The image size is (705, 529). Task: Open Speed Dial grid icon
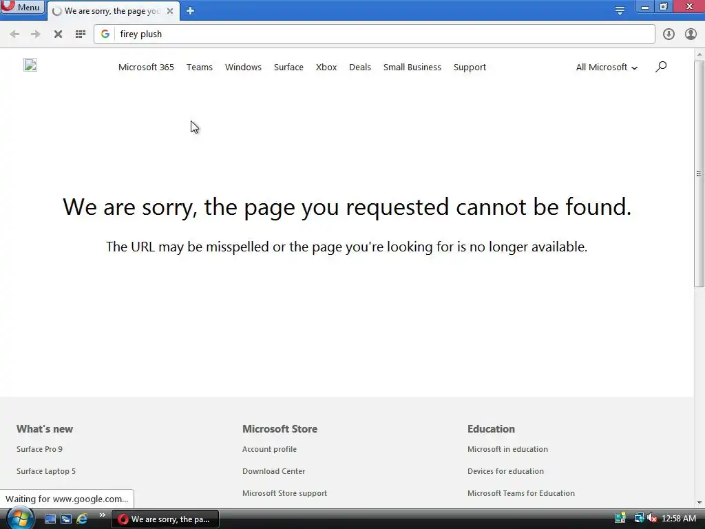point(80,34)
